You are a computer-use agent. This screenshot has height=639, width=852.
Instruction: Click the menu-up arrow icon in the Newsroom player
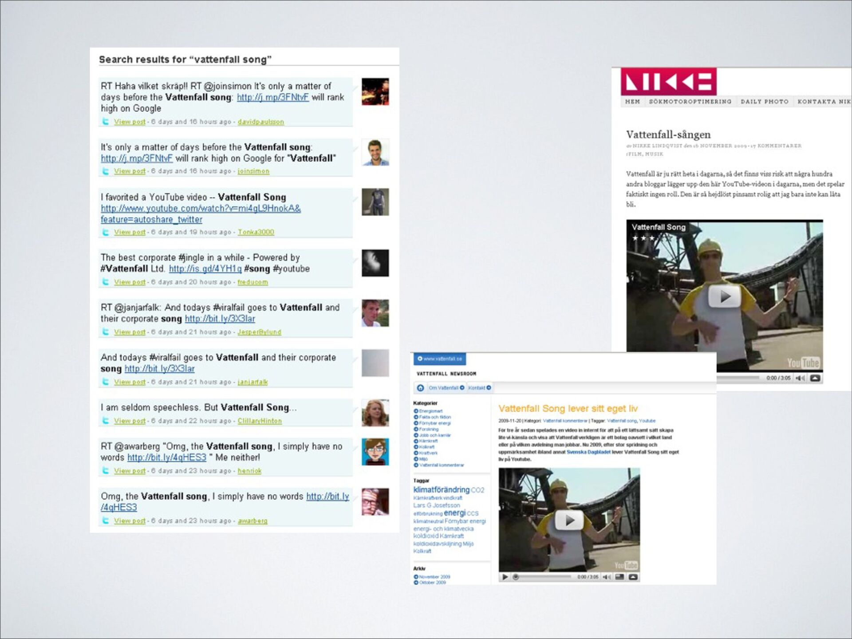click(x=633, y=577)
